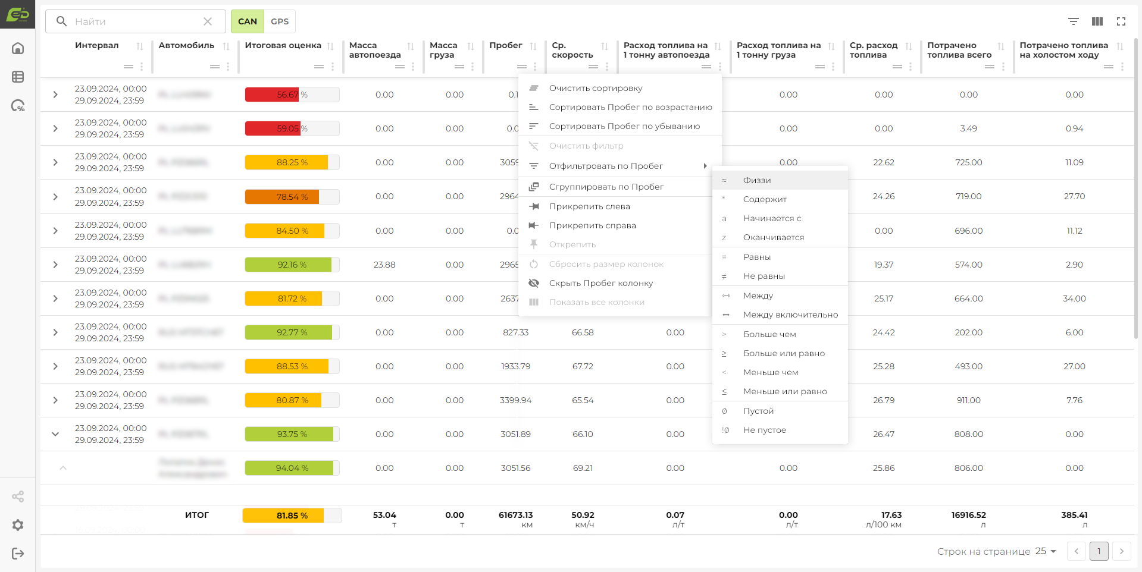Collapse the expanded 93.75 % row
Screen dimensions: 1142x572
pyautogui.click(x=55, y=434)
